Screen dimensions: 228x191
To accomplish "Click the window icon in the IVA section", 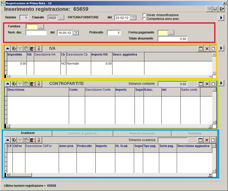I will click(201, 49).
